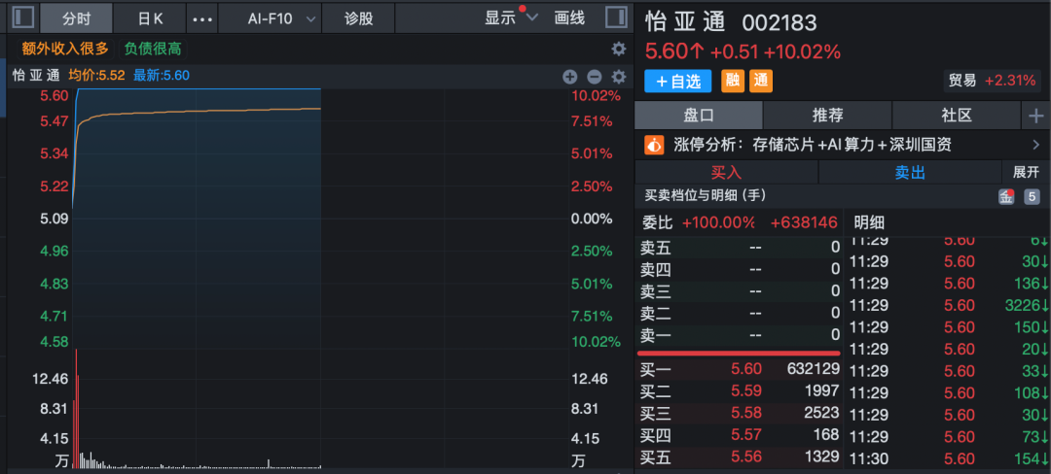The width and height of the screenshot is (1051, 474).
Task: Expand the 涨停分析 chevron arrow
Action: [1035, 145]
